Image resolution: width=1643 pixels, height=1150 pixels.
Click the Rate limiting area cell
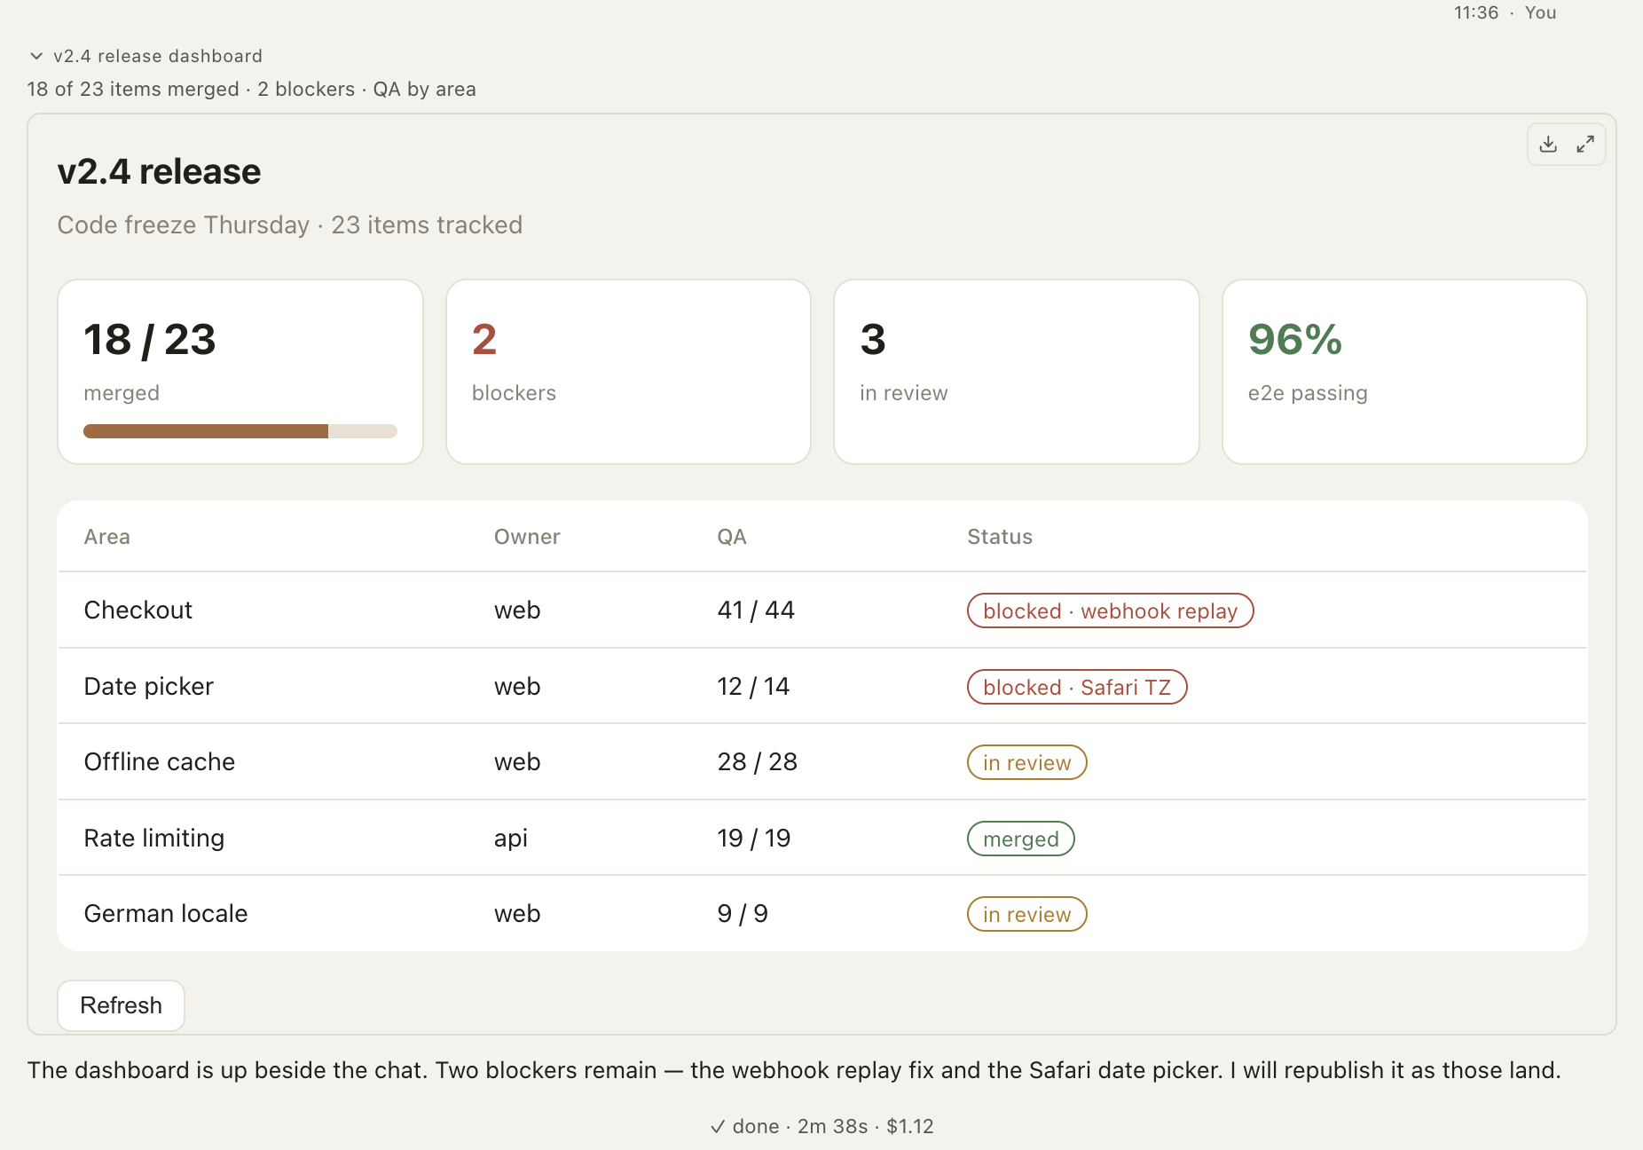click(154, 839)
